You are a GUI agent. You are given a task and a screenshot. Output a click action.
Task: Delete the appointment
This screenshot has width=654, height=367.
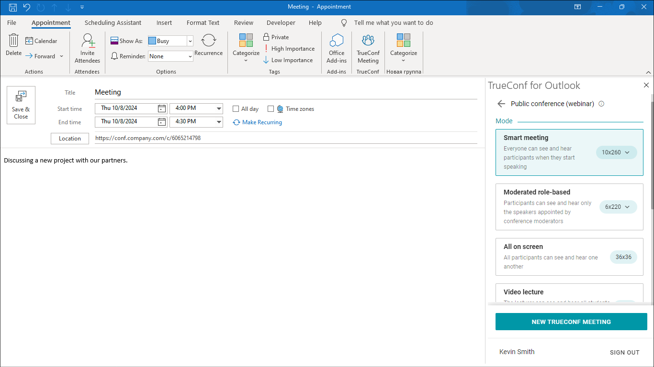[13, 45]
